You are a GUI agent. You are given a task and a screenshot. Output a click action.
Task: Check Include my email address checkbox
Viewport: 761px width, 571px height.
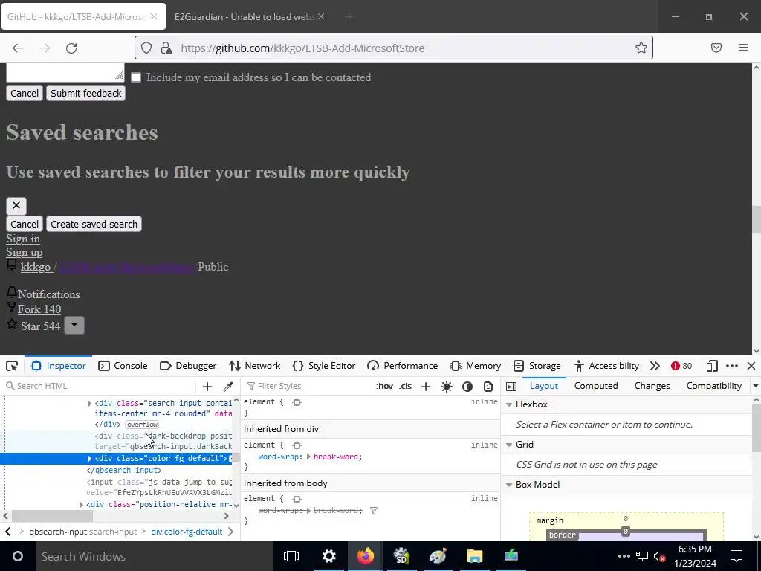[136, 77]
